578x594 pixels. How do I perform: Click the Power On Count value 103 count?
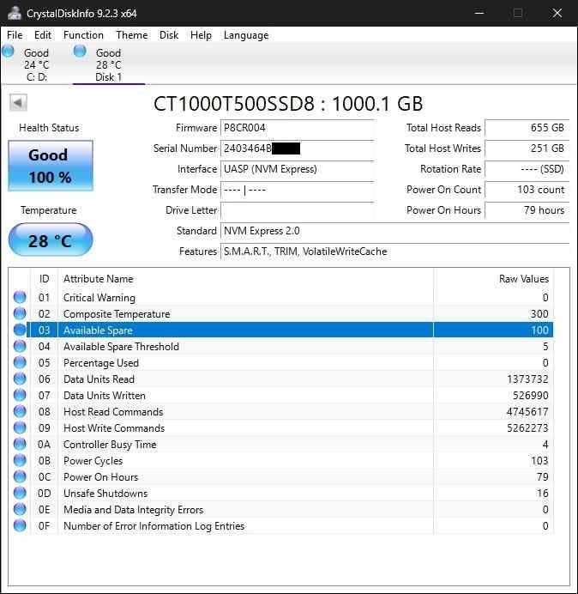click(527, 189)
